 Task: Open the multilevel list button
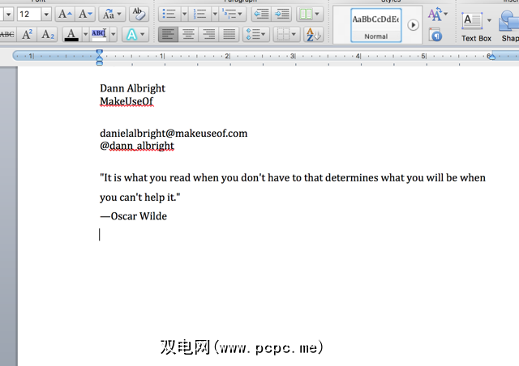coord(233,15)
